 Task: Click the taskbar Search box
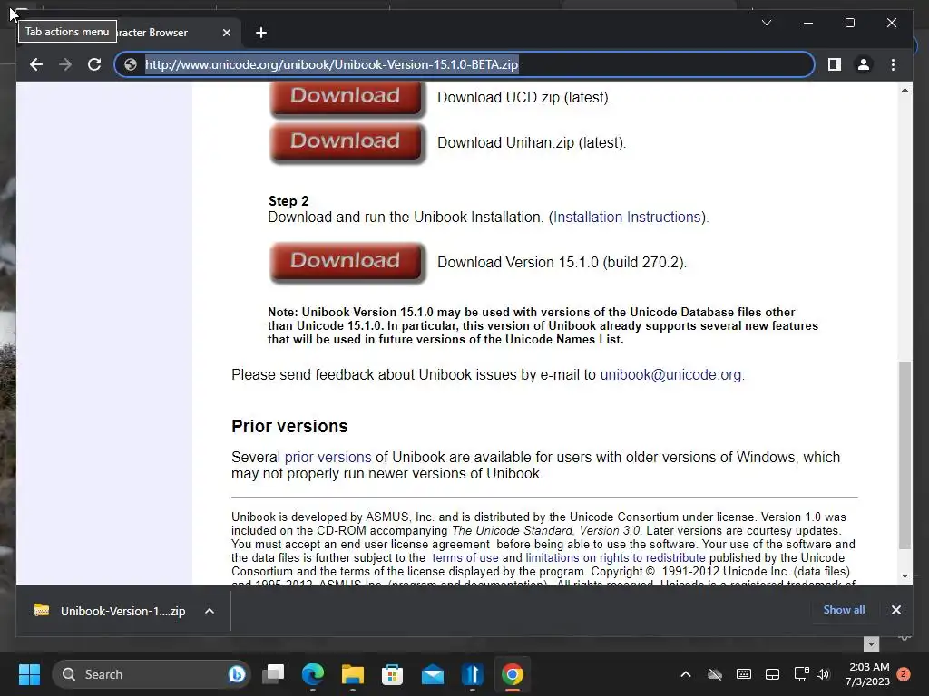click(x=152, y=674)
